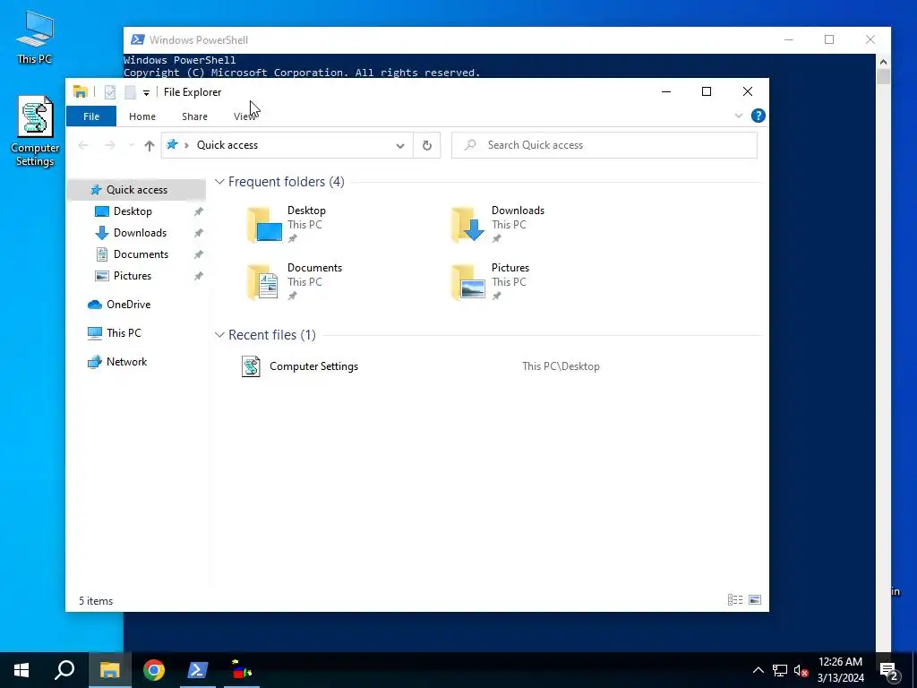Viewport: 917px width, 688px height.
Task: Switch to Large icons view layout
Action: point(755,599)
